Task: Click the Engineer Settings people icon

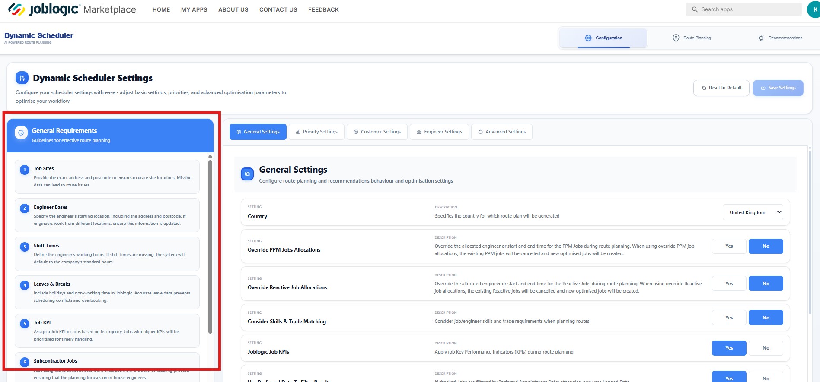Action: (419, 132)
